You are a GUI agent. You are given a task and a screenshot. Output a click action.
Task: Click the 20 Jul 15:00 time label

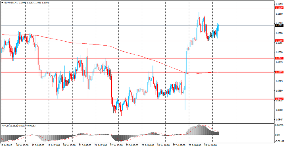coord(69,145)
